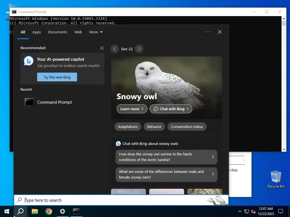Switch to the Web search tab
Viewport: 290px width, 217px height.
(78, 32)
